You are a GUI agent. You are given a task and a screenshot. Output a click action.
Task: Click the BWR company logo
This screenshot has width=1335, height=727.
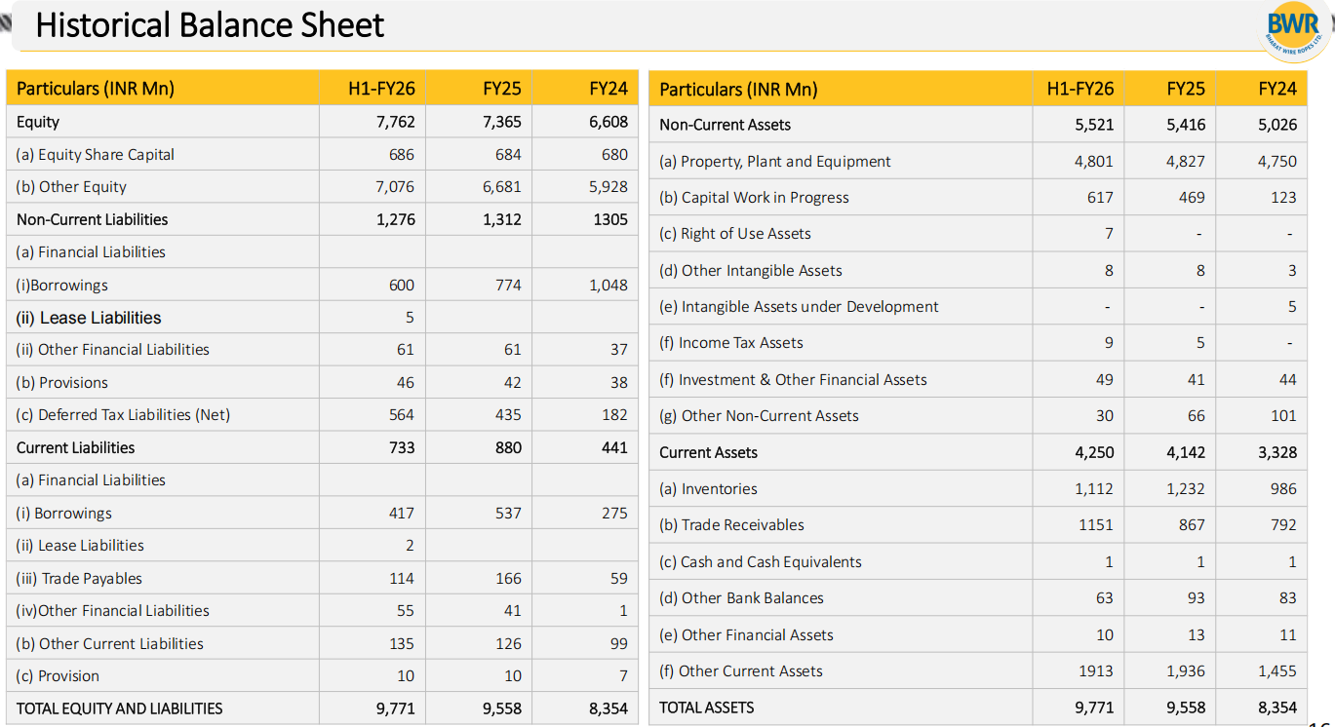coord(1294,29)
